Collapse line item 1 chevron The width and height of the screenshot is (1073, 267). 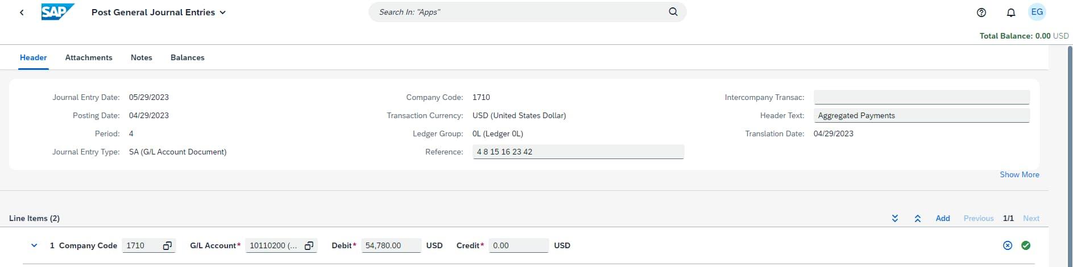click(34, 245)
